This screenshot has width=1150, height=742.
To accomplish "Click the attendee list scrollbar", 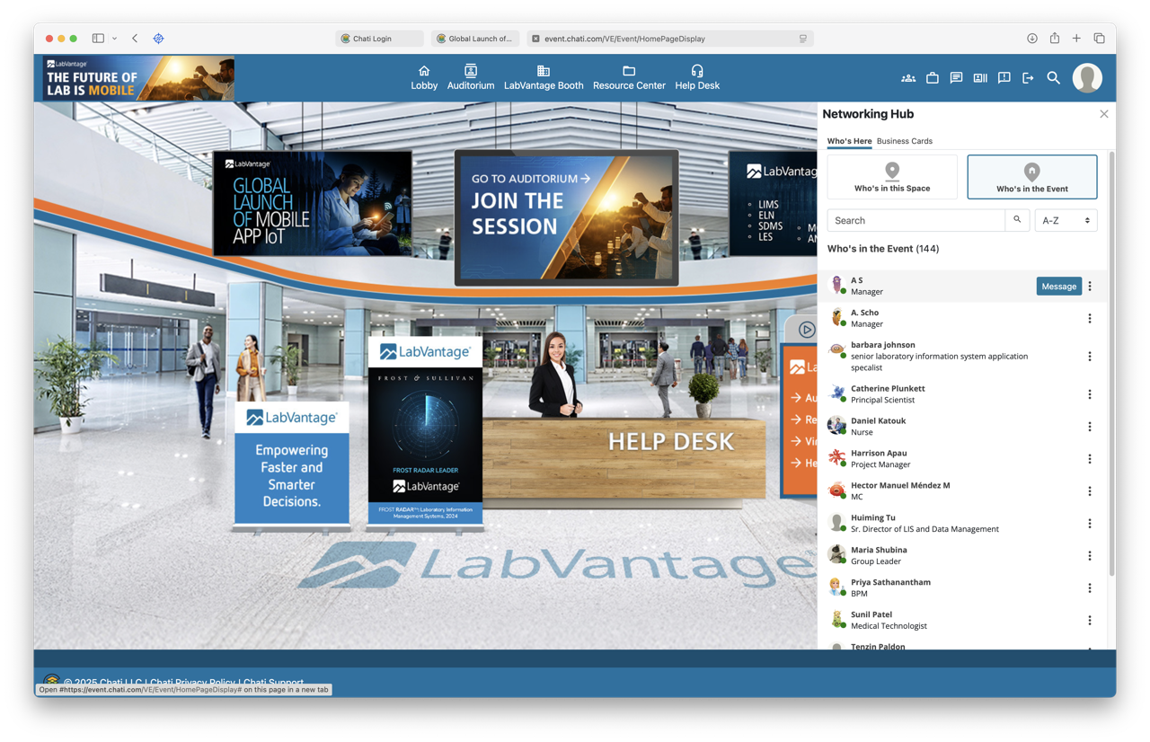I will click(x=1111, y=359).
